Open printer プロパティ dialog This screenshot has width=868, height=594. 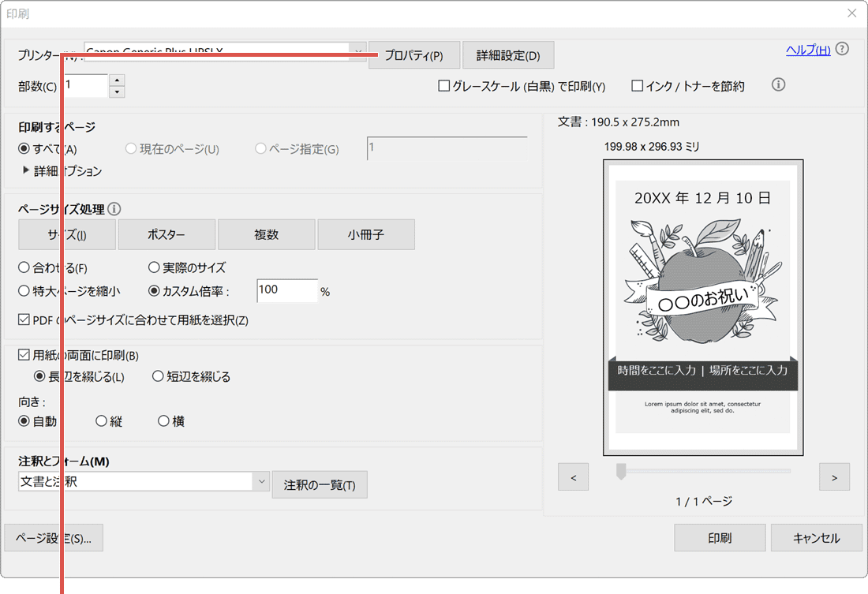(x=413, y=54)
